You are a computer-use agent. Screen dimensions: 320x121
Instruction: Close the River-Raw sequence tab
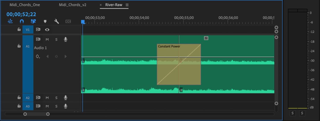(101, 5)
